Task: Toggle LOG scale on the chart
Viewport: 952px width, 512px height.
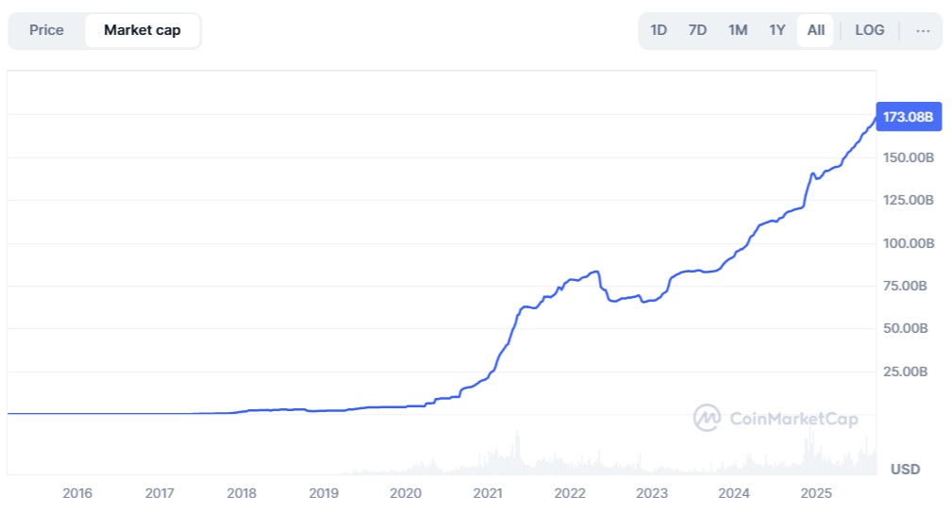Action: click(869, 30)
